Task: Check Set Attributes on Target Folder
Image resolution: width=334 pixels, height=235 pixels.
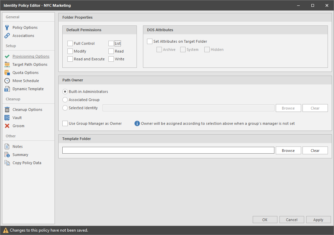Action: [x=150, y=41]
